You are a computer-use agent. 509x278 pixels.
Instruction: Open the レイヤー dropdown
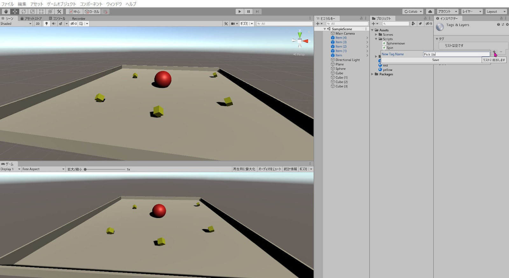472,11
